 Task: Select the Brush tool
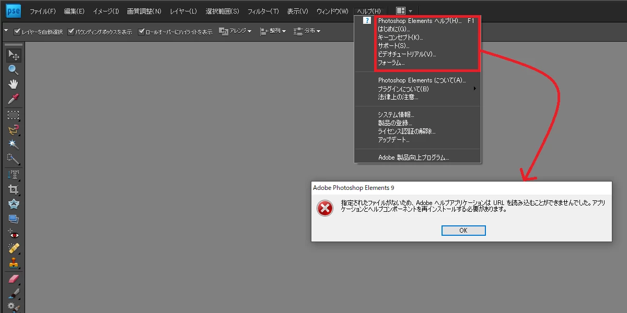pyautogui.click(x=14, y=294)
